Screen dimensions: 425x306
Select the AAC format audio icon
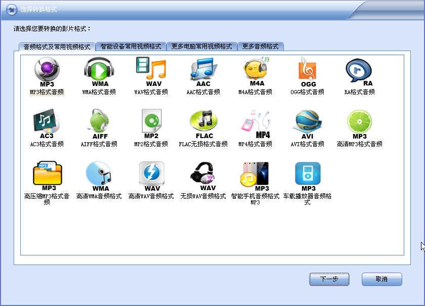pos(203,71)
